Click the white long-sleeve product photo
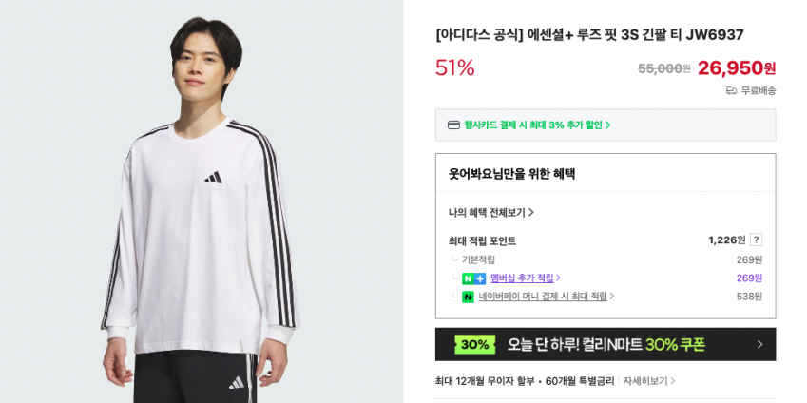This screenshot has width=807, height=403. (202, 228)
